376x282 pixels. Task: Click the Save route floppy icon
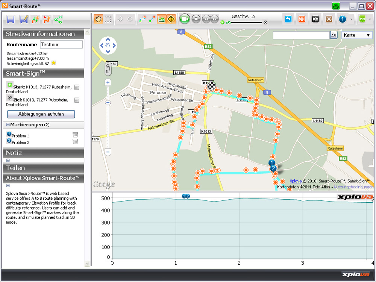coord(11,20)
